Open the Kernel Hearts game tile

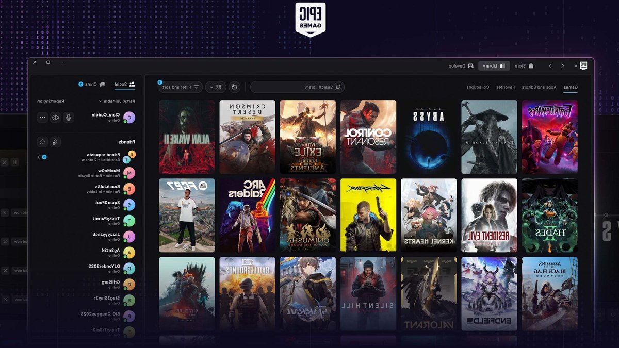click(x=429, y=215)
